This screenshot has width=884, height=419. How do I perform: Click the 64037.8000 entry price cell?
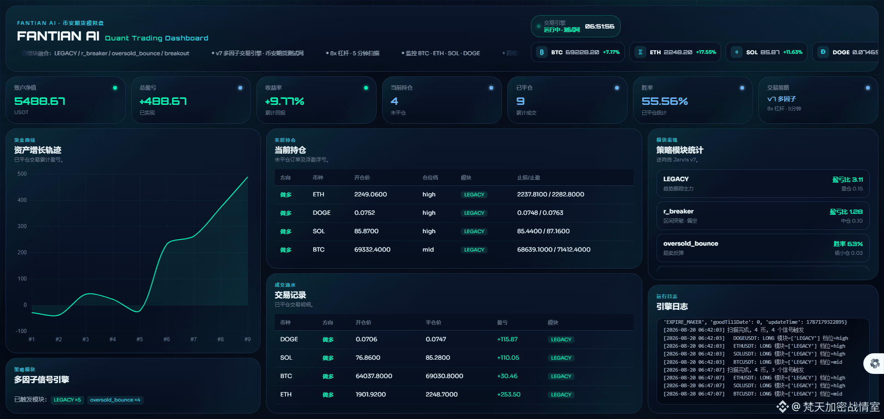point(374,376)
